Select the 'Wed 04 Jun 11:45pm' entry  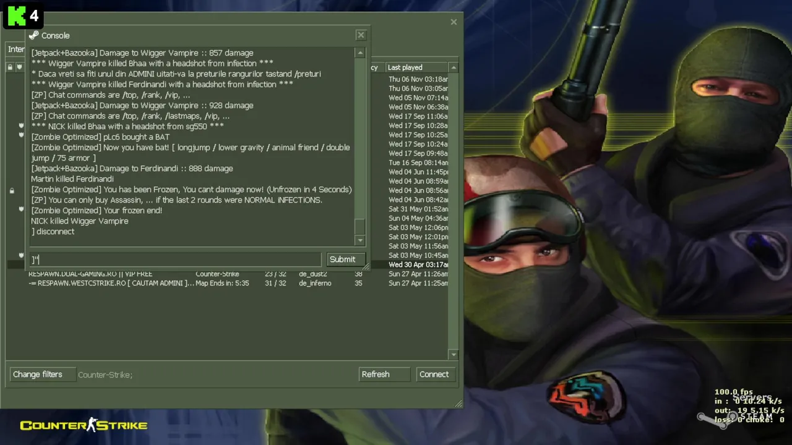pos(418,172)
